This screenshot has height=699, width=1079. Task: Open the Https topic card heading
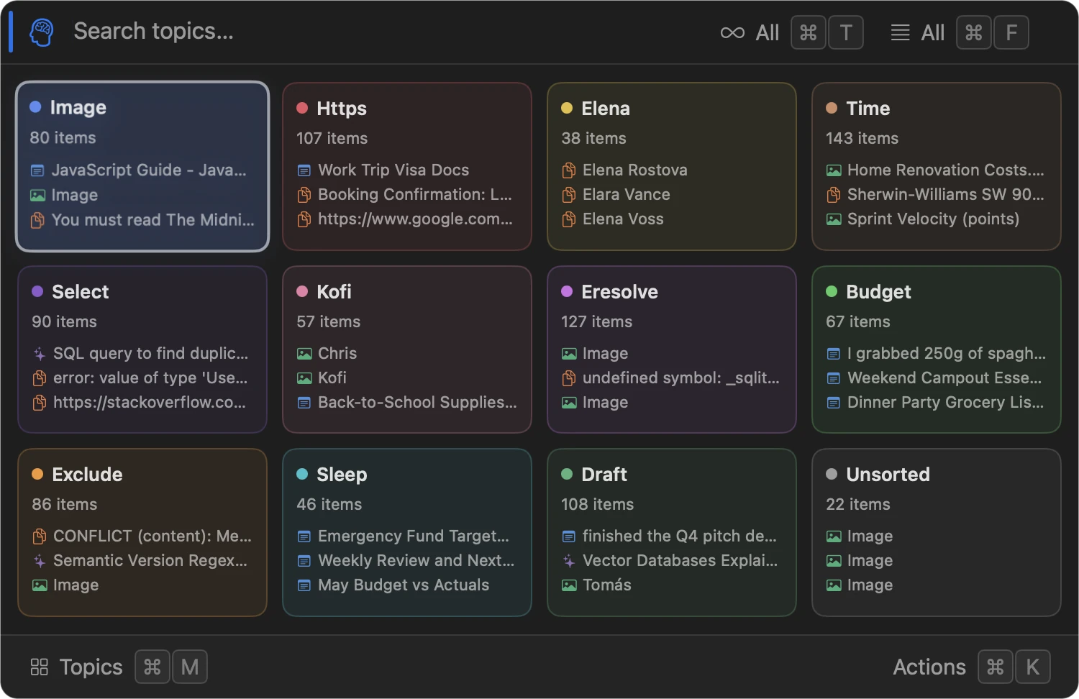tap(342, 109)
